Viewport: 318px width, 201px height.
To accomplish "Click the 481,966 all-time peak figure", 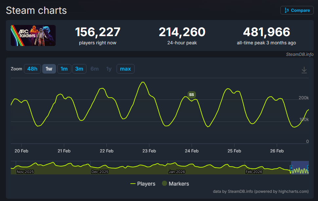I will [x=267, y=32].
